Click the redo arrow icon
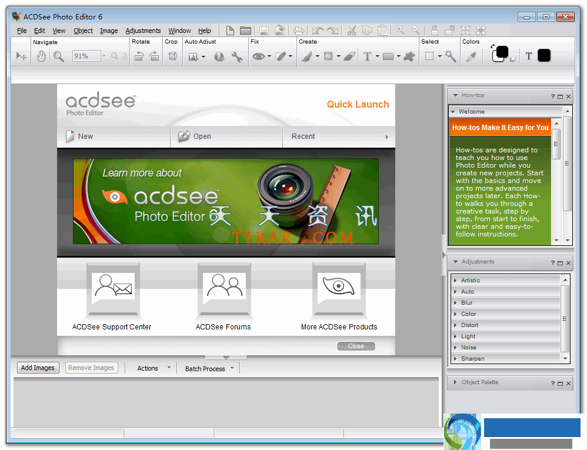The height and width of the screenshot is (450, 587). [x=332, y=31]
